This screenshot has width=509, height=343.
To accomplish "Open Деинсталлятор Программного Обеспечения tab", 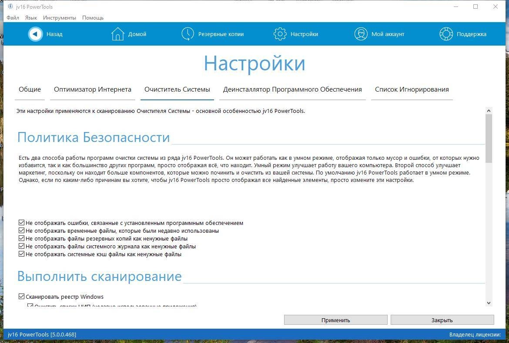I will (x=292, y=89).
